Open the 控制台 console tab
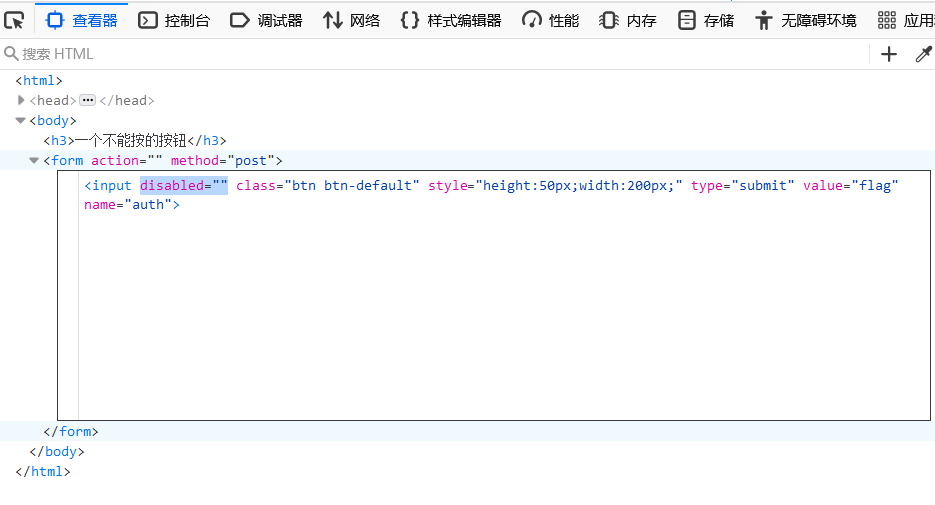This screenshot has width=935, height=505. click(x=174, y=21)
